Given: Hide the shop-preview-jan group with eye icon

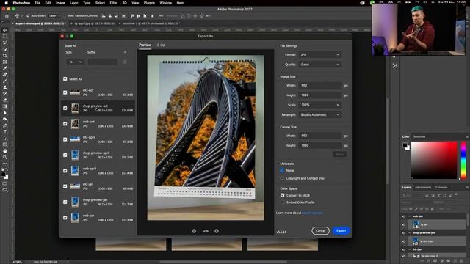Looking at the screenshot, I should click(404, 233).
